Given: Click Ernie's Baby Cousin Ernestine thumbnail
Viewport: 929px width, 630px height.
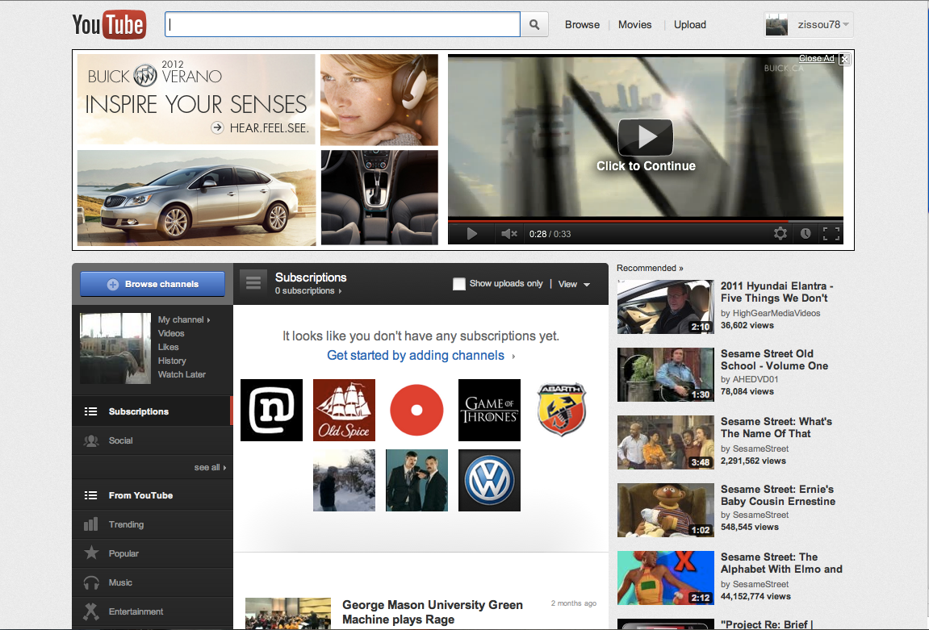Looking at the screenshot, I should (x=665, y=511).
